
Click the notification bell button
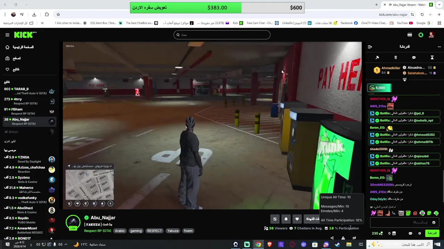click(286, 219)
